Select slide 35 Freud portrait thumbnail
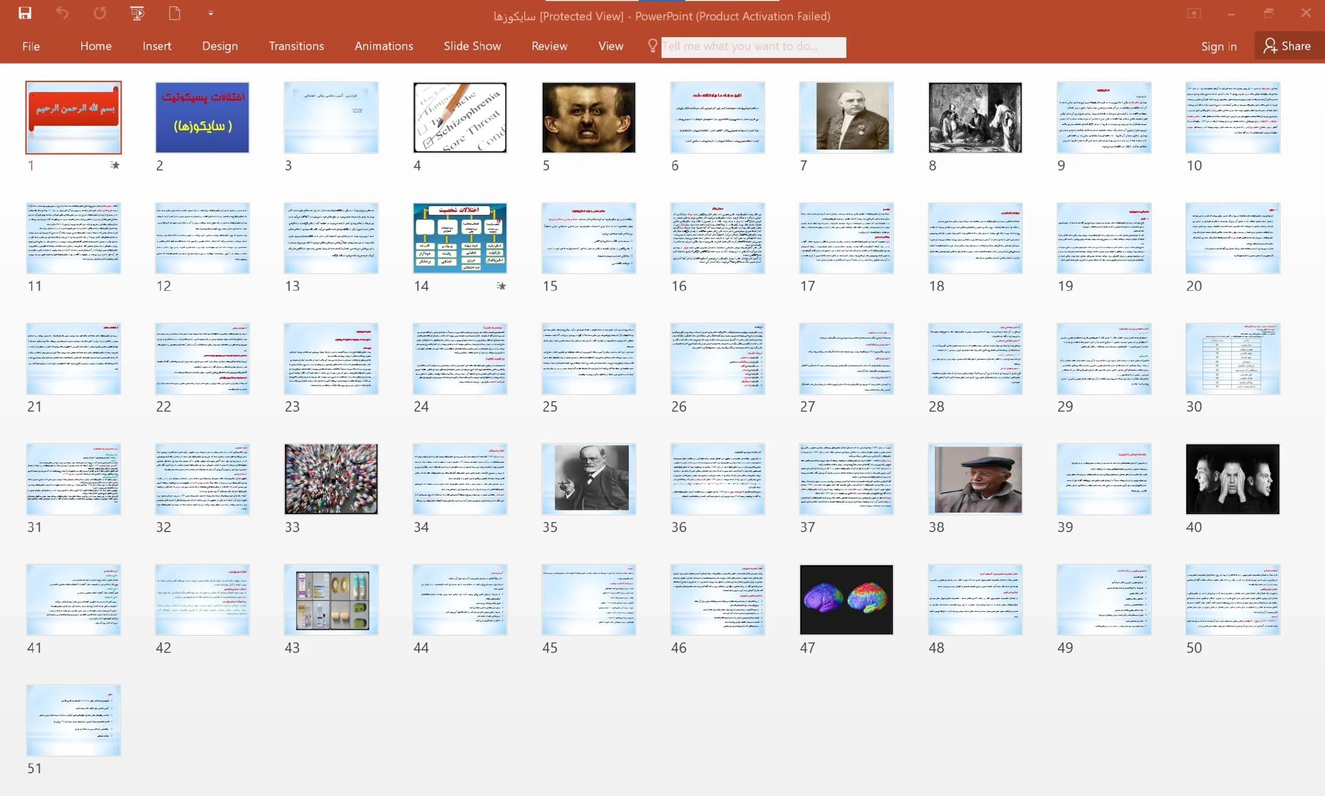This screenshot has width=1325, height=796. 588,479
